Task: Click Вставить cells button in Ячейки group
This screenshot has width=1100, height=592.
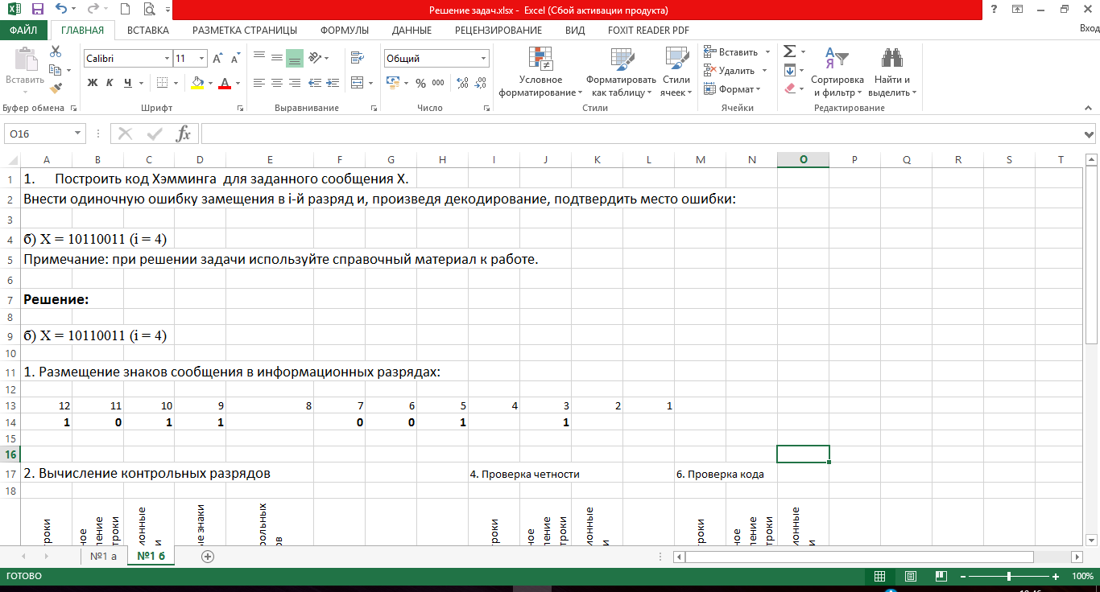Action: coord(731,51)
